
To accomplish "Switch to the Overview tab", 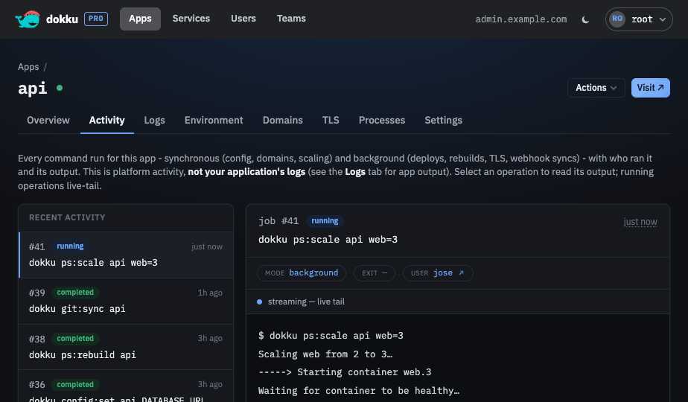I will click(x=48, y=121).
